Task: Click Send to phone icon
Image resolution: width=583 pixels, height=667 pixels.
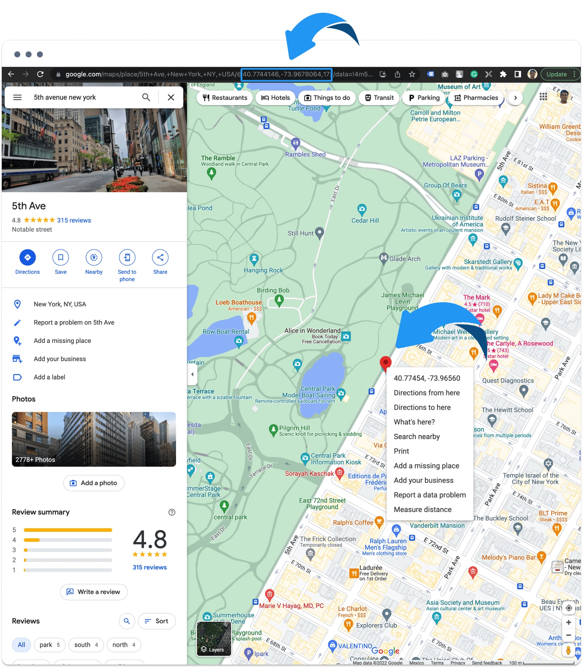Action: pos(127,258)
